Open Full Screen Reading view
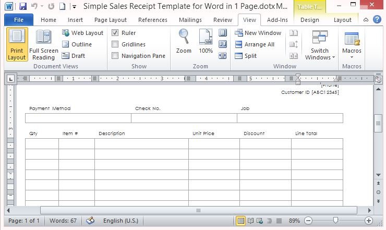The height and width of the screenshot is (230, 386). coord(43,45)
